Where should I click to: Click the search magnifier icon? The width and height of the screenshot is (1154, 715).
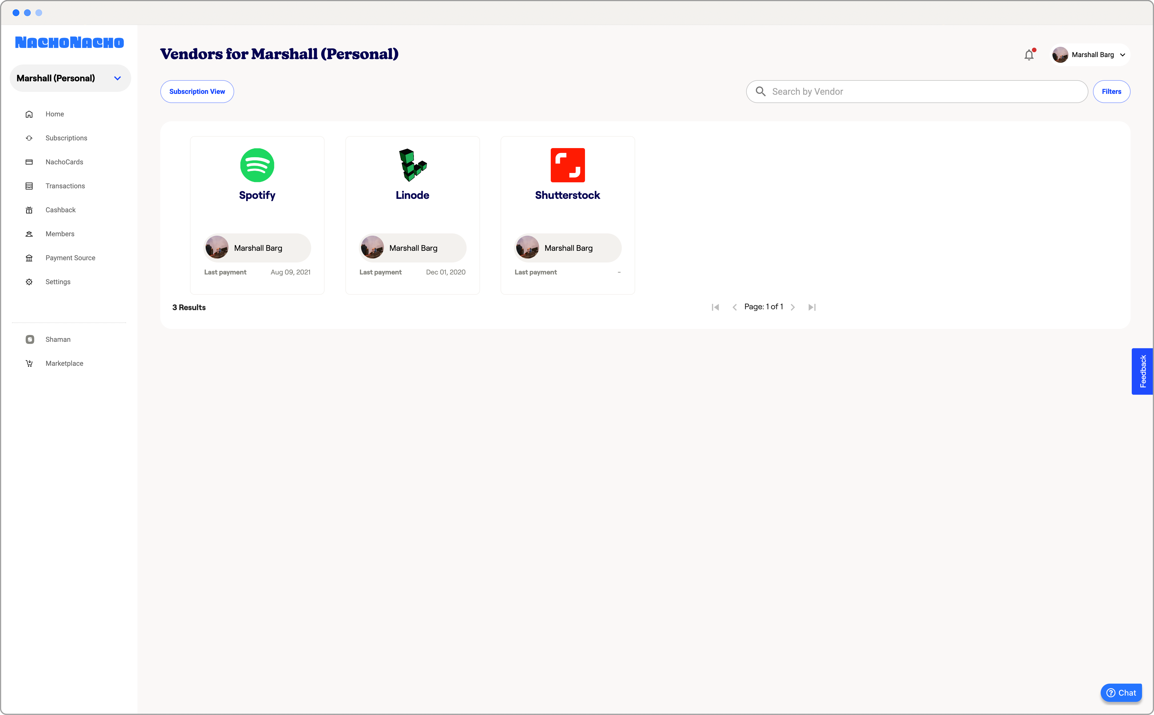[x=760, y=91]
